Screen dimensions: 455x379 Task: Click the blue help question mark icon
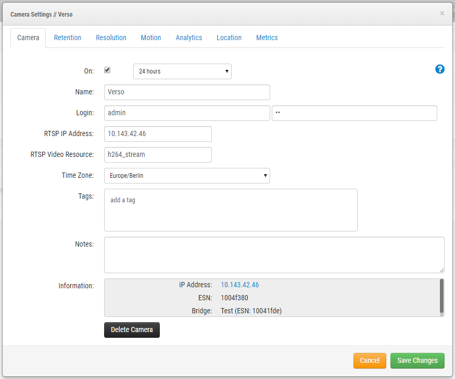pyautogui.click(x=440, y=69)
